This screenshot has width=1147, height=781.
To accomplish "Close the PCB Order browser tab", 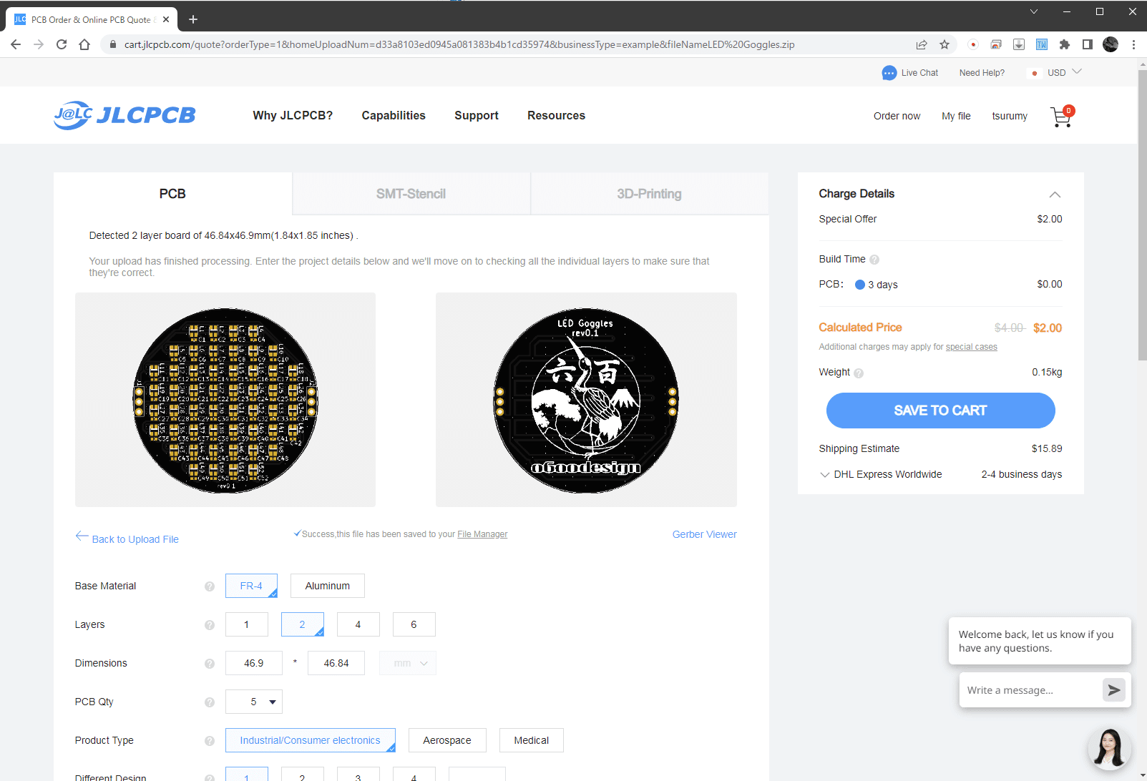I will click(x=166, y=19).
